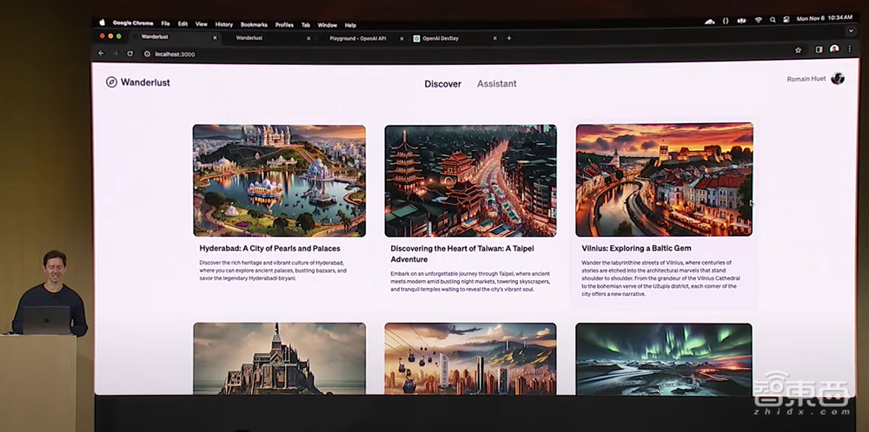Click the Romain Huet profile avatar
The width and height of the screenshot is (869, 432).
point(838,78)
